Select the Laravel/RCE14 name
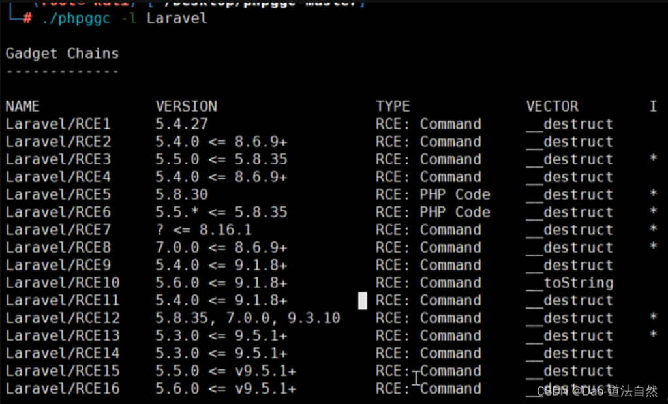 coord(63,353)
